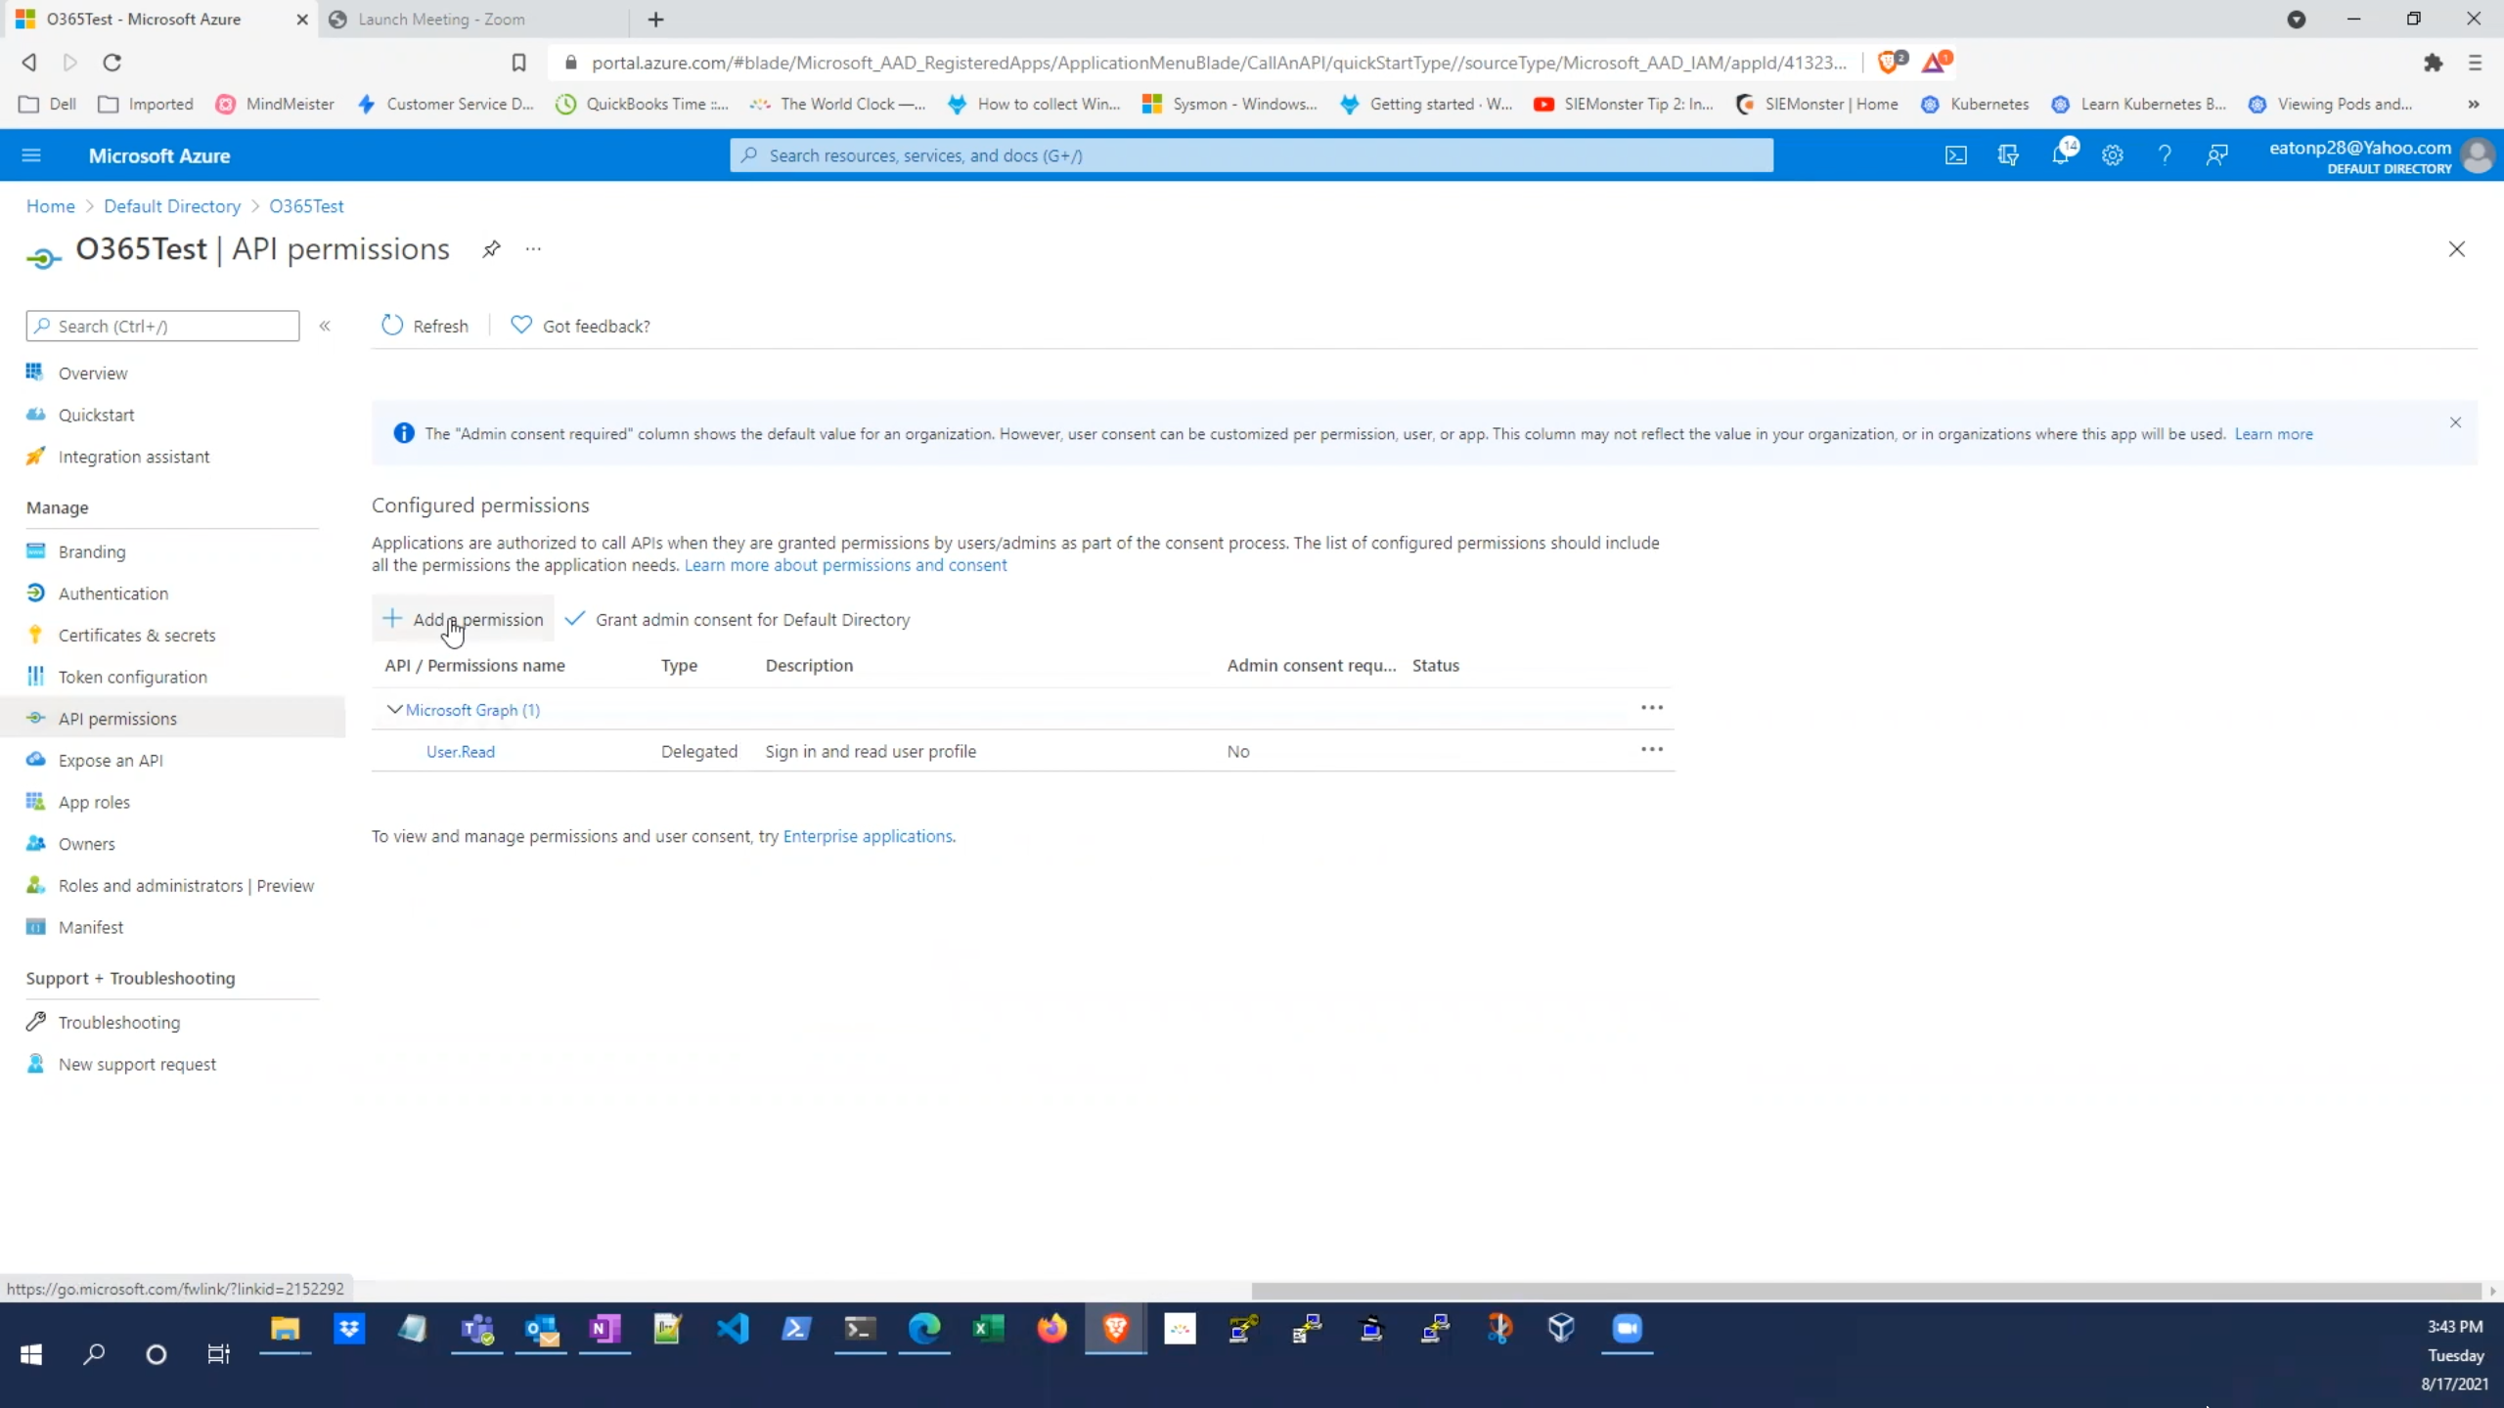Toggle the bookmark star in the address bar

(519, 62)
